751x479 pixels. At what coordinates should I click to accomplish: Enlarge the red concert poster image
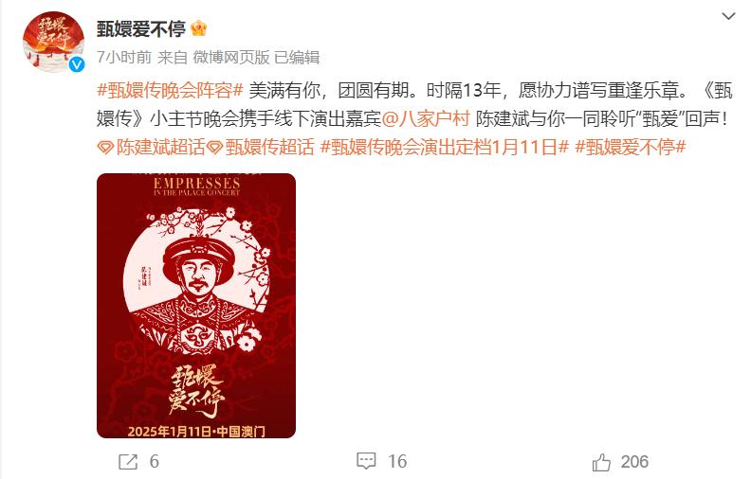click(196, 306)
